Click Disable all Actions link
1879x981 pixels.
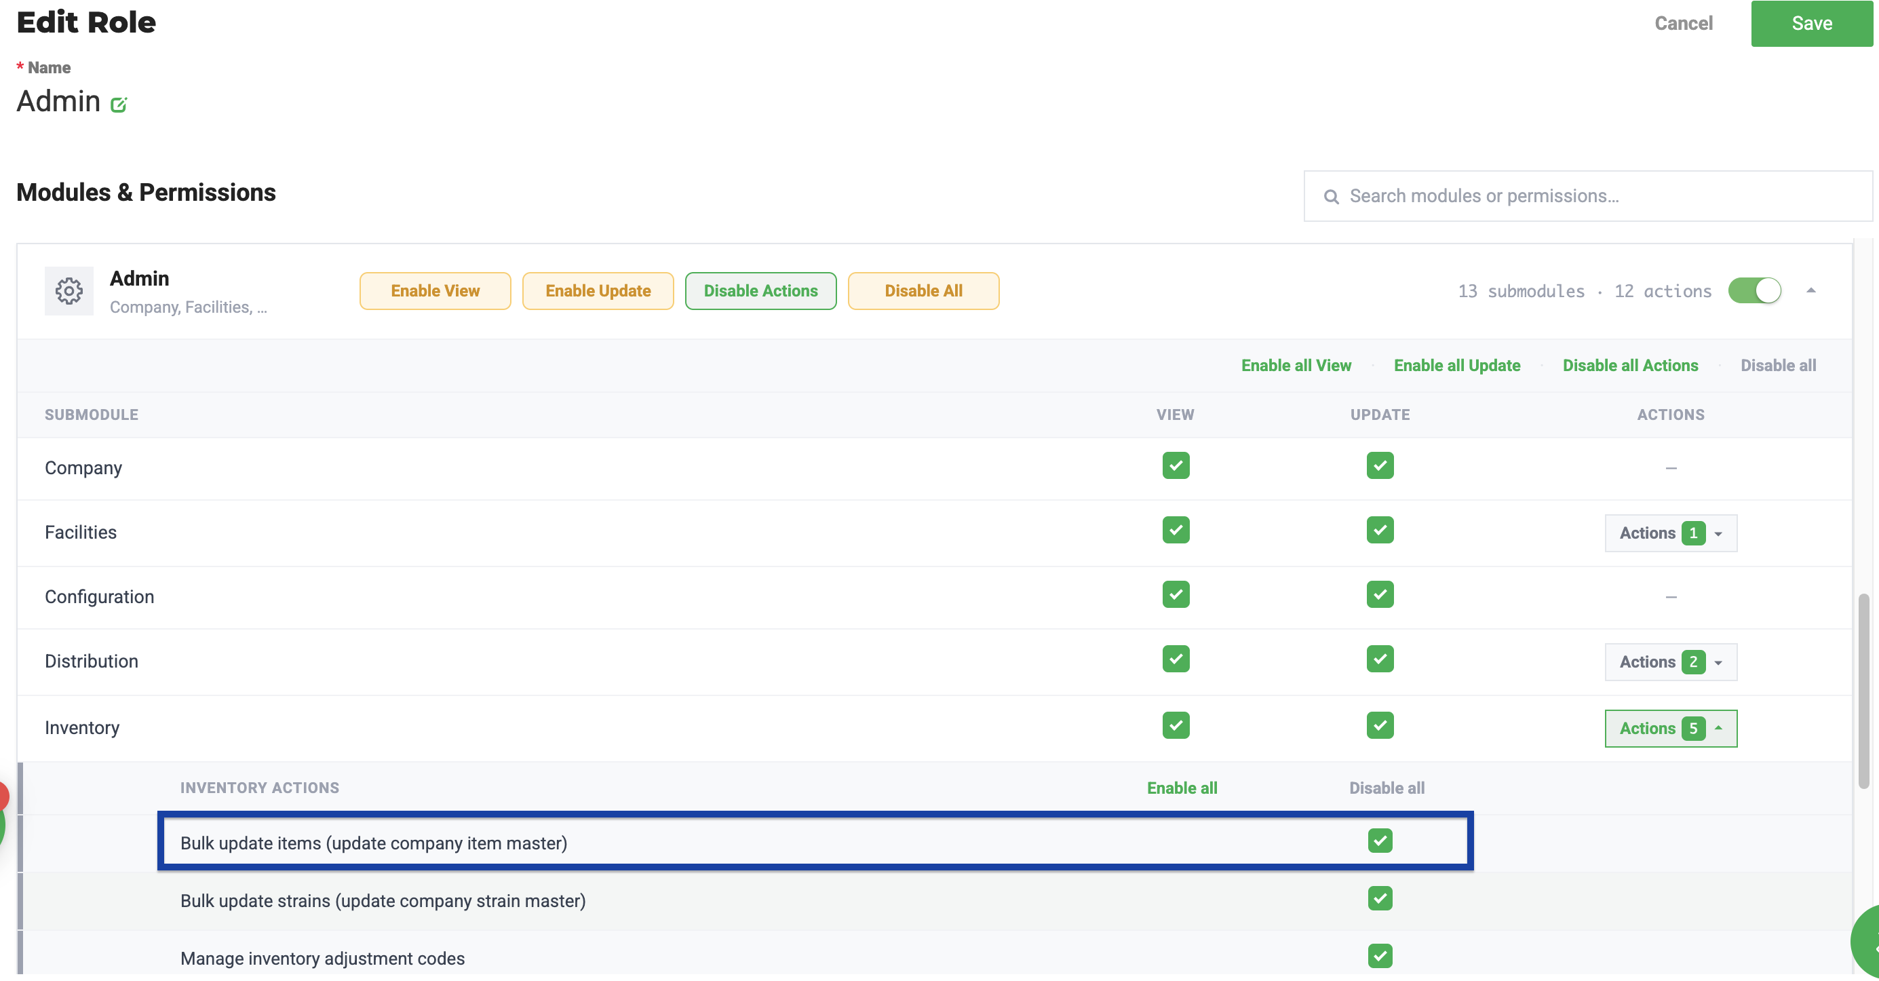[x=1630, y=366]
